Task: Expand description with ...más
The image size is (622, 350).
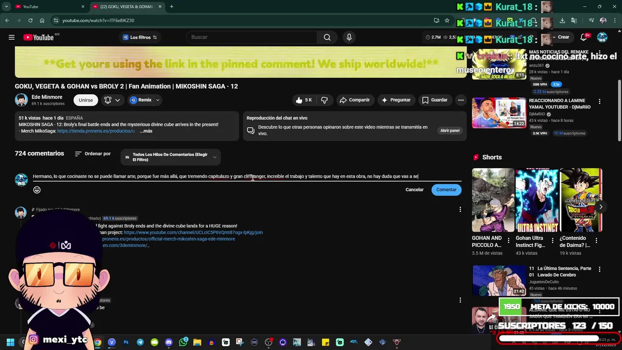Action: click(146, 131)
